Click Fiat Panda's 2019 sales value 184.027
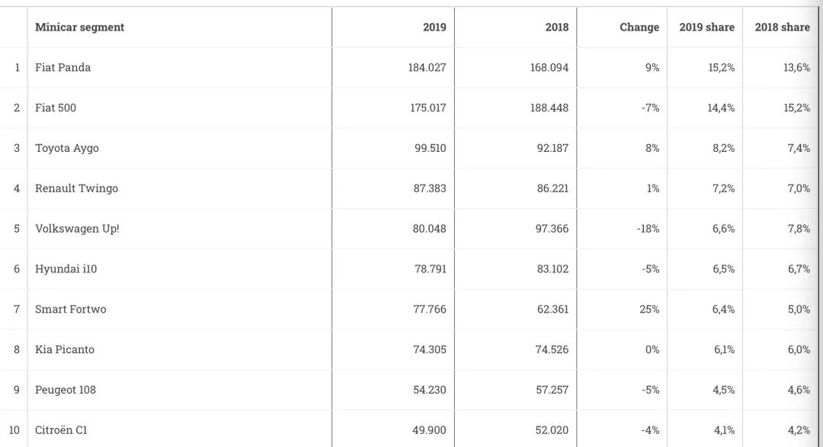 pyautogui.click(x=427, y=68)
